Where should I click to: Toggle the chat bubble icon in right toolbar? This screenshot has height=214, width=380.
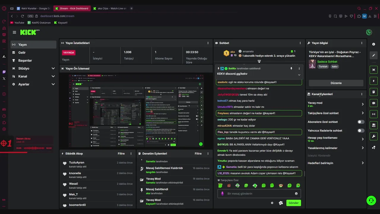(373, 103)
